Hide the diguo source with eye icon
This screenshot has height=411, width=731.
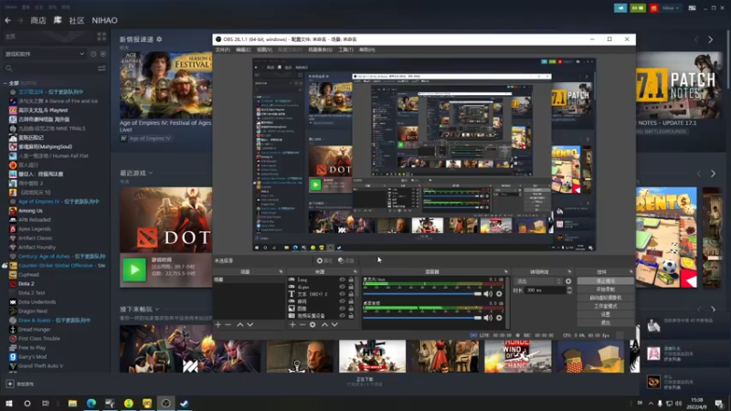click(x=342, y=287)
